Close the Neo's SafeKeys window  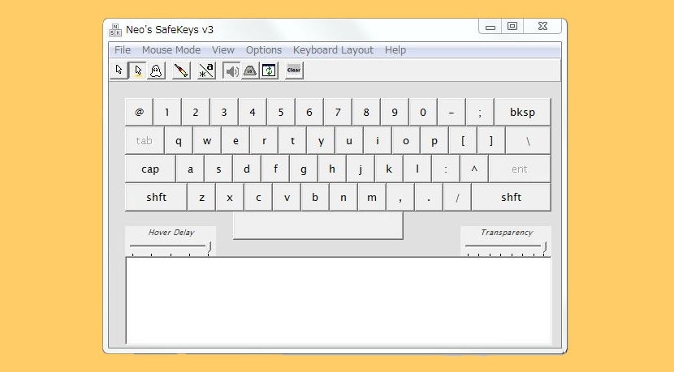[542, 27]
